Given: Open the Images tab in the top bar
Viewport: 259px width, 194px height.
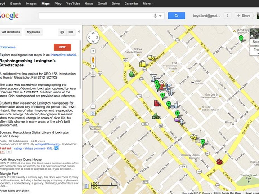Looking at the screenshot, I should [31, 4].
